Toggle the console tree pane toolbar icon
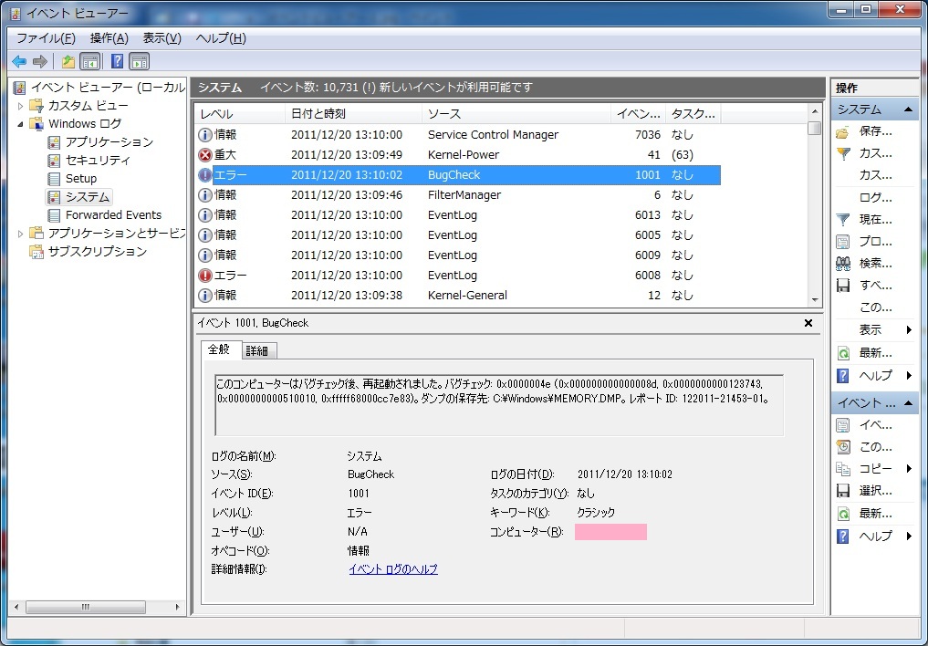The width and height of the screenshot is (928, 646). pos(89,62)
